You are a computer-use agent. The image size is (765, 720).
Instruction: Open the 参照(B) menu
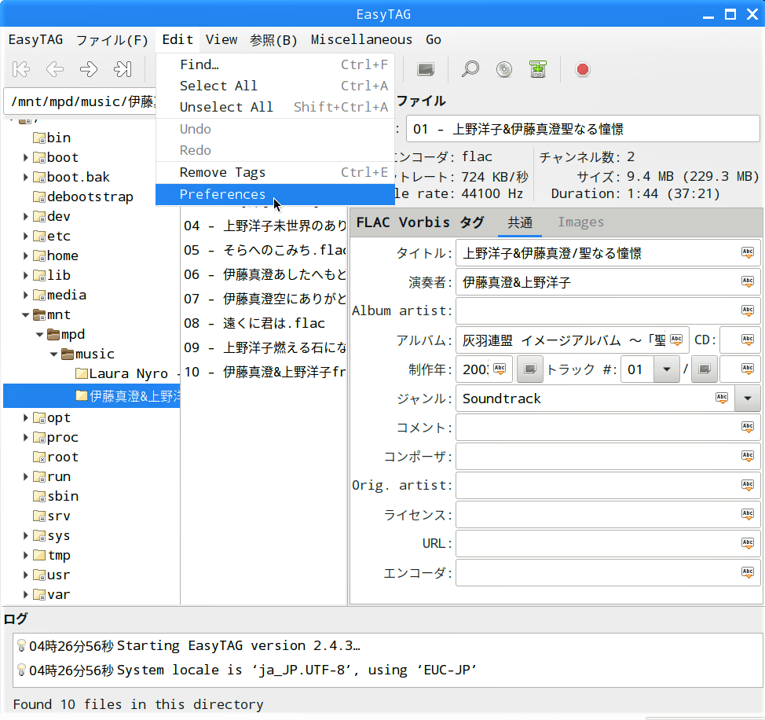273,39
